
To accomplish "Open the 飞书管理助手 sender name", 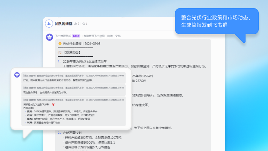I will (x=63, y=36).
